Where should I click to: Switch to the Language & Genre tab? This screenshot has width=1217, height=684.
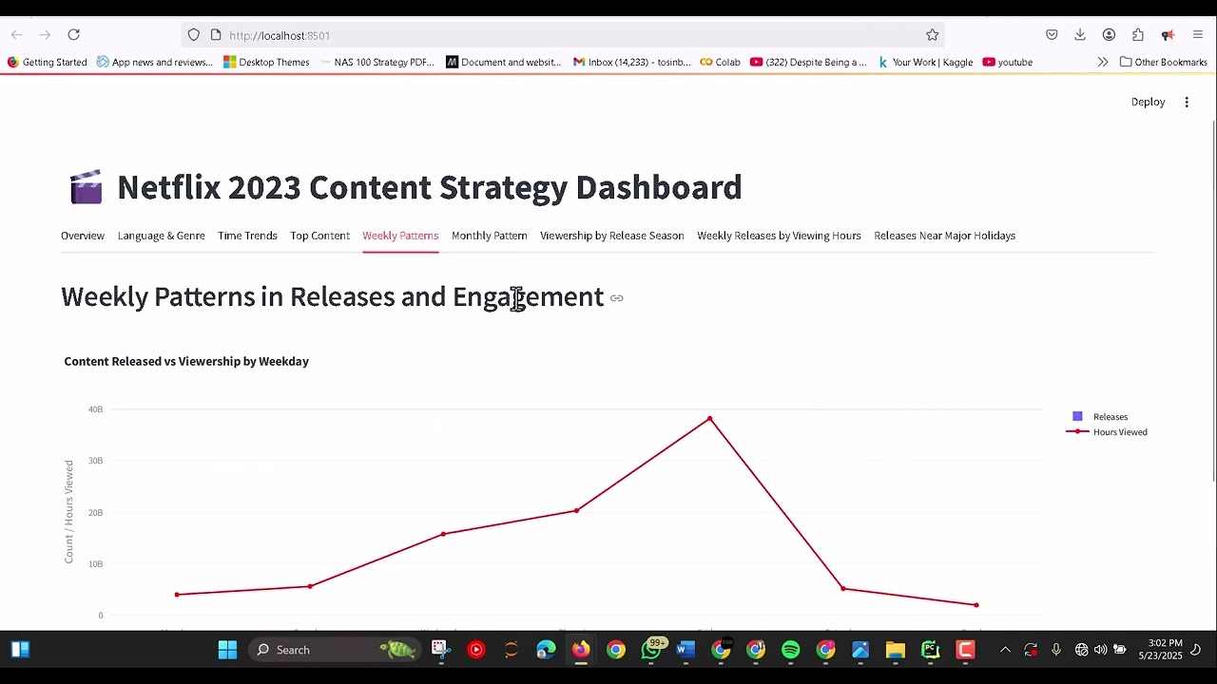pyautogui.click(x=161, y=236)
